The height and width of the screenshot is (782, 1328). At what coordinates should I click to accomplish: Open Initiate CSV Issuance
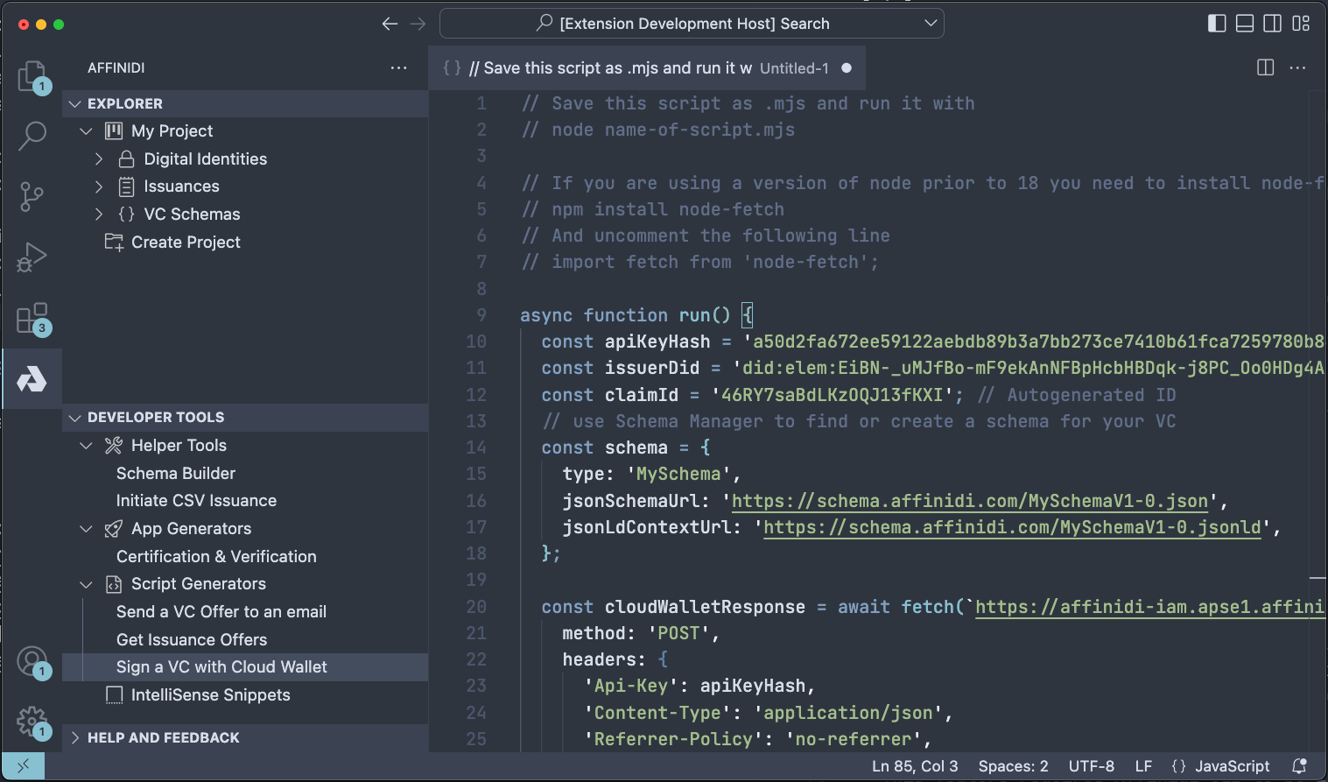pyautogui.click(x=196, y=501)
